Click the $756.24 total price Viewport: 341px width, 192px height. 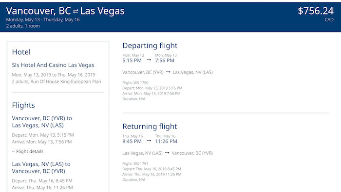[x=316, y=11]
